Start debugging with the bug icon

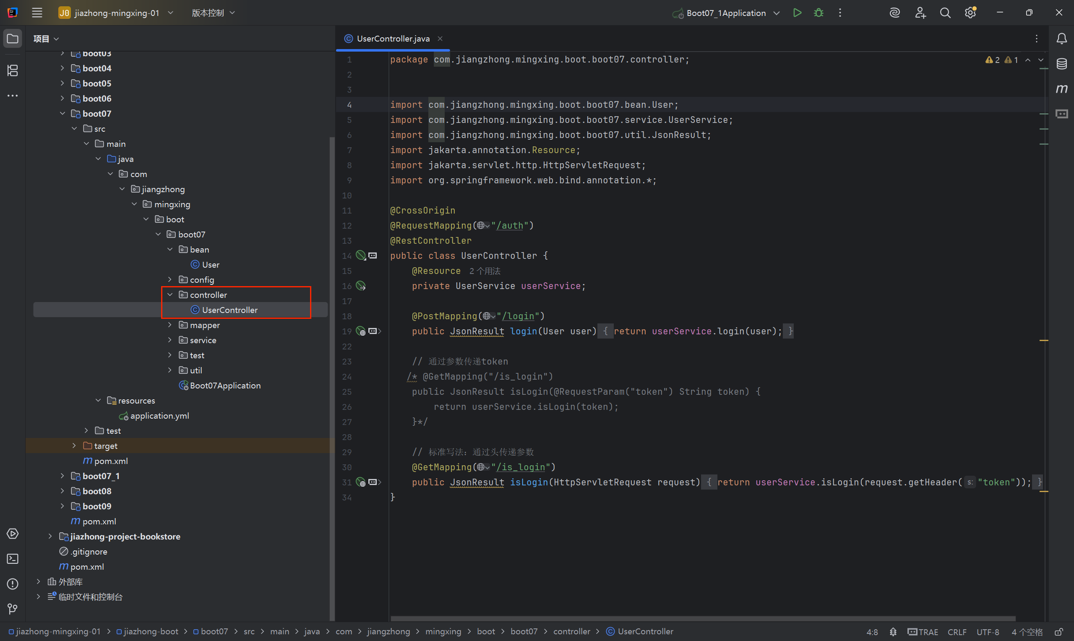pyautogui.click(x=819, y=13)
